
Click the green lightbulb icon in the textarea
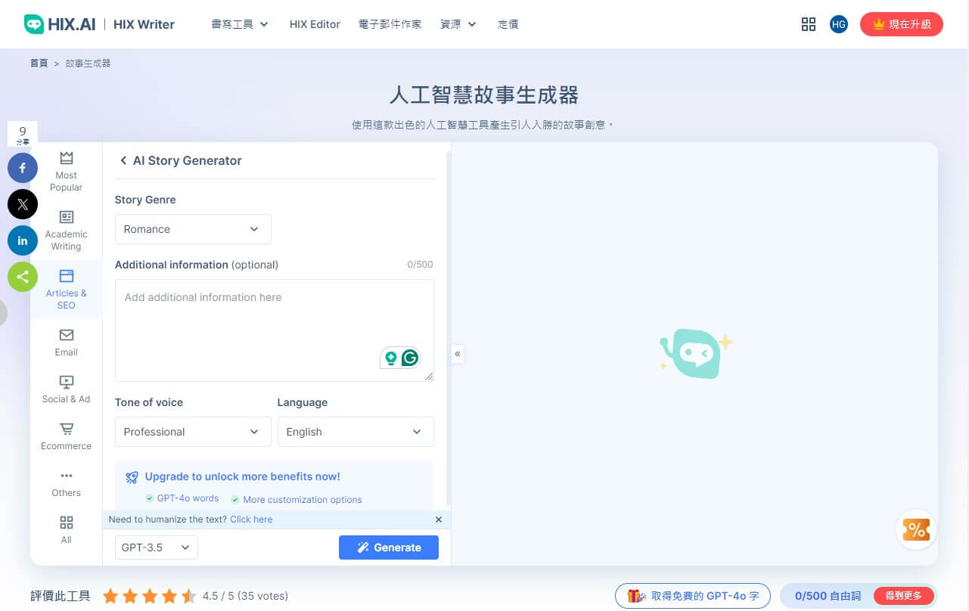click(x=390, y=358)
